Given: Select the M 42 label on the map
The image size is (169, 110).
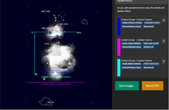Looking at the screenshot, I should click(x=79, y=33).
